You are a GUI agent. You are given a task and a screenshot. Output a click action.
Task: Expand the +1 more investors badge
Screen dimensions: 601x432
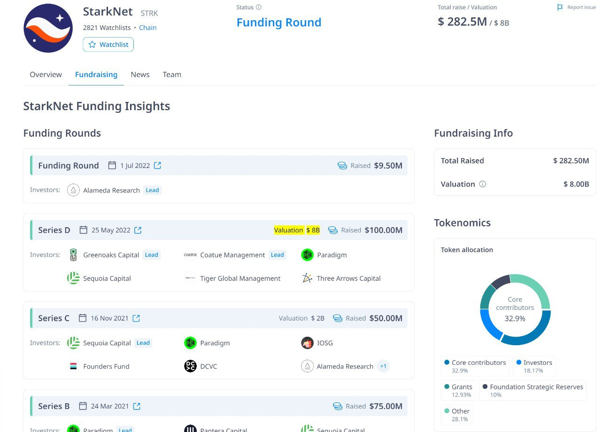tap(384, 366)
